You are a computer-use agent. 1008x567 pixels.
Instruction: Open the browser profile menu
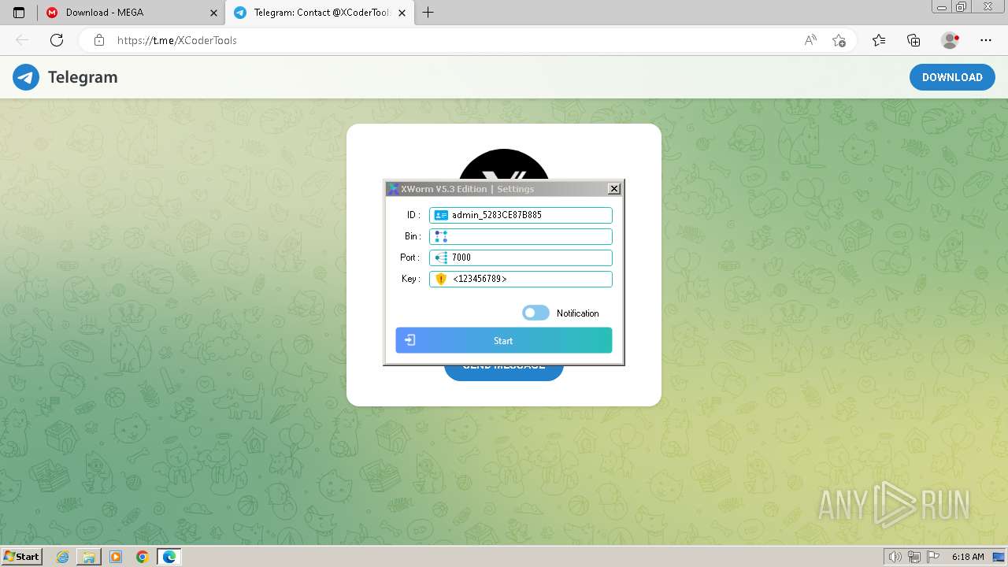(950, 40)
